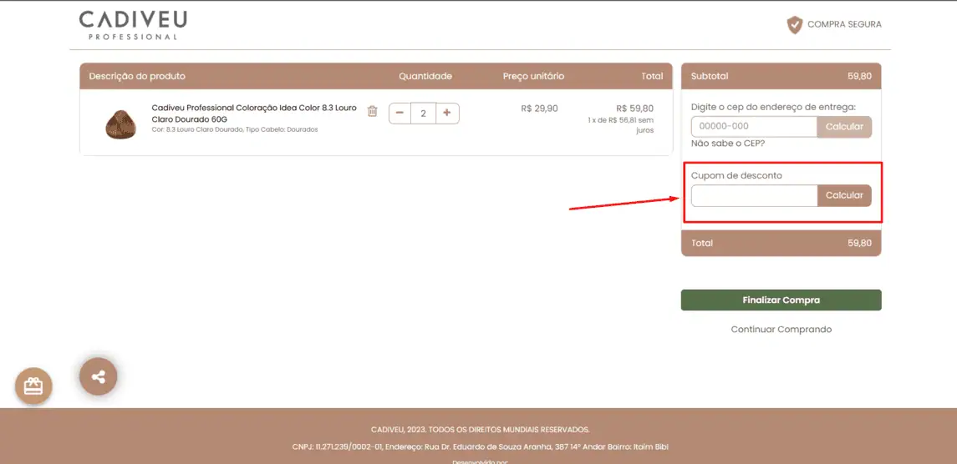
Task: Open the Coloração Idea Color 8.3 product title
Action: point(254,113)
